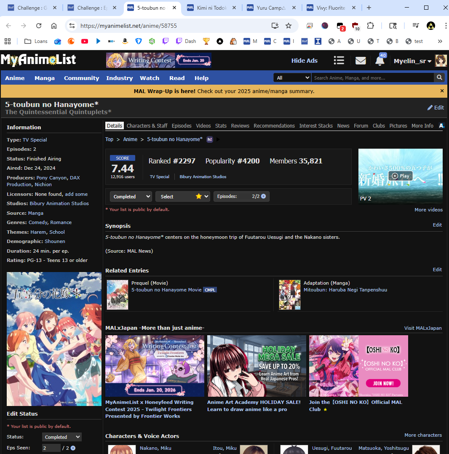This screenshot has height=454, width=449.
Task: Click the More videos link
Action: coord(428,210)
